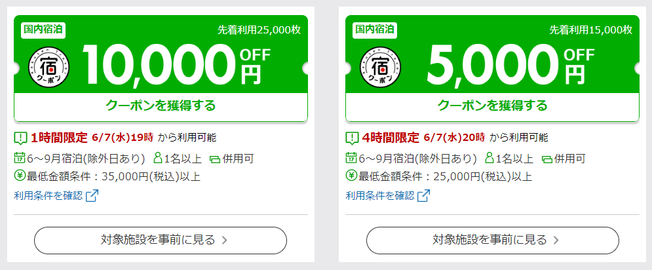The width and height of the screenshot is (652, 270).
Task: Click the alert icon next to 4時間限定
Action: (353, 138)
